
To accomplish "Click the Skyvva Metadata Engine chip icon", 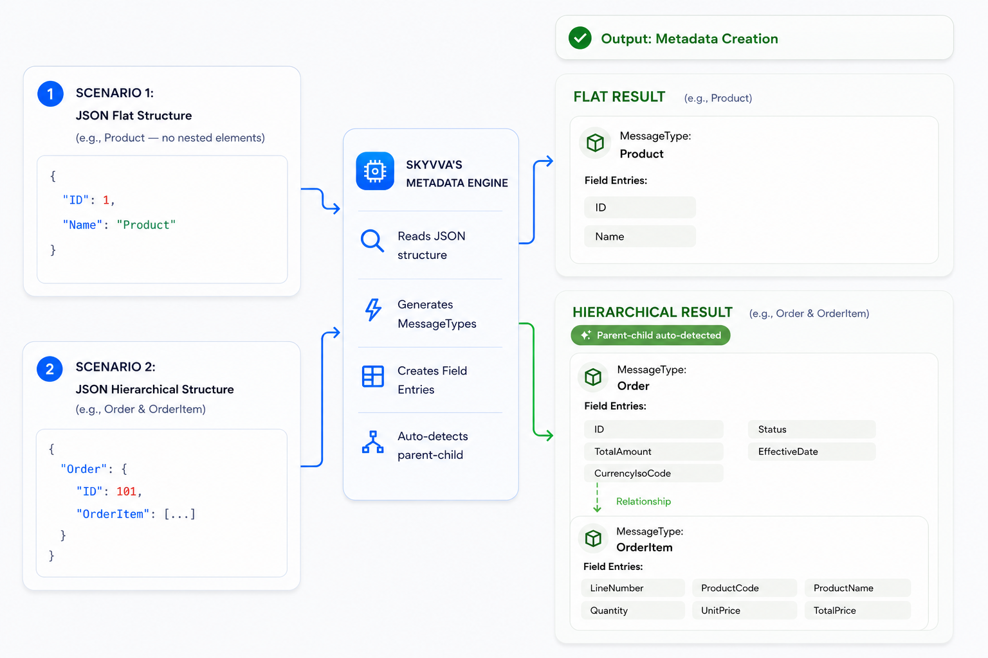I will coord(375,171).
